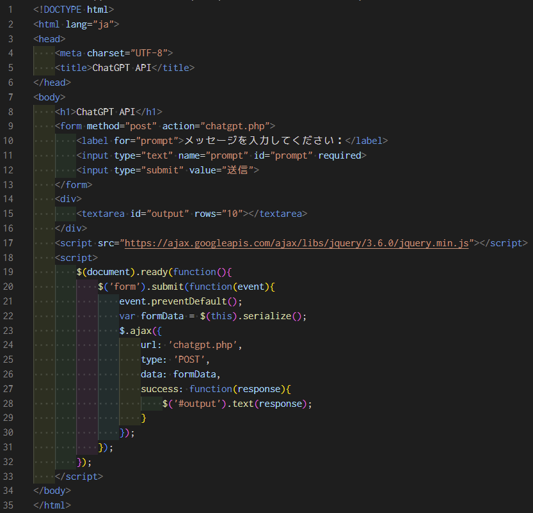533x513 pixels.
Task: Click the form action value "chatgpt.php"
Action: tap(235, 126)
